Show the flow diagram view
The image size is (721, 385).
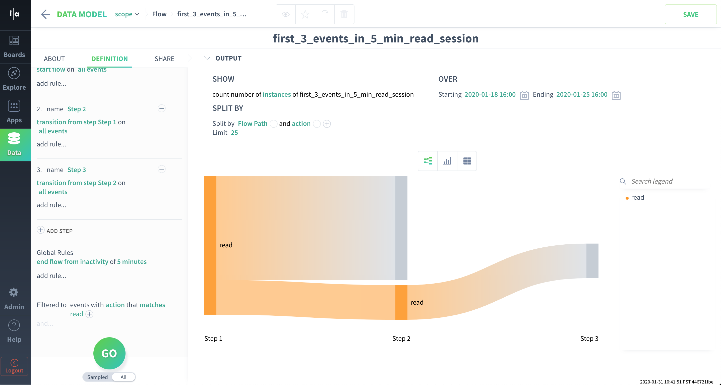(x=427, y=161)
